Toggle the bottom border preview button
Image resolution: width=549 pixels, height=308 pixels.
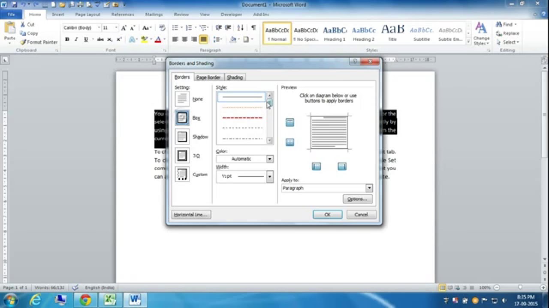point(290,142)
